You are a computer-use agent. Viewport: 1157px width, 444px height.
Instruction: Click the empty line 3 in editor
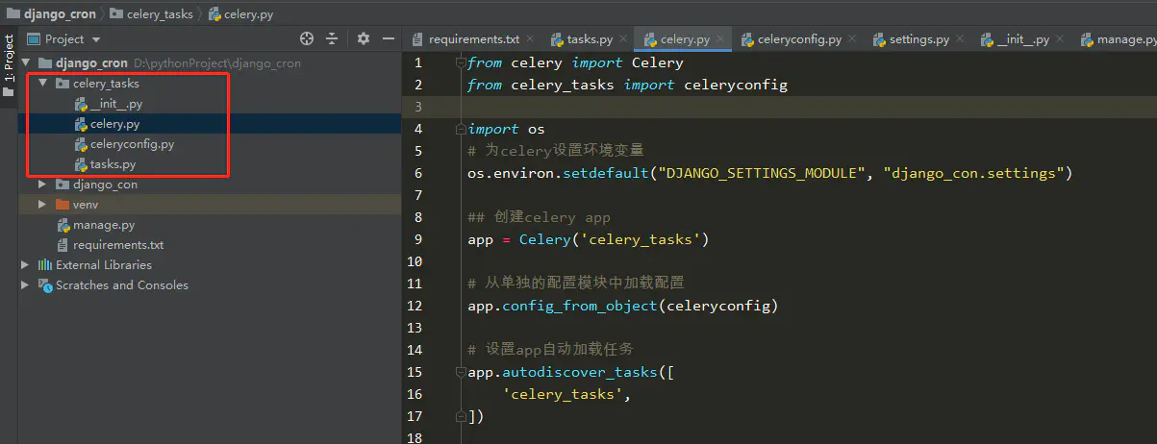809,107
